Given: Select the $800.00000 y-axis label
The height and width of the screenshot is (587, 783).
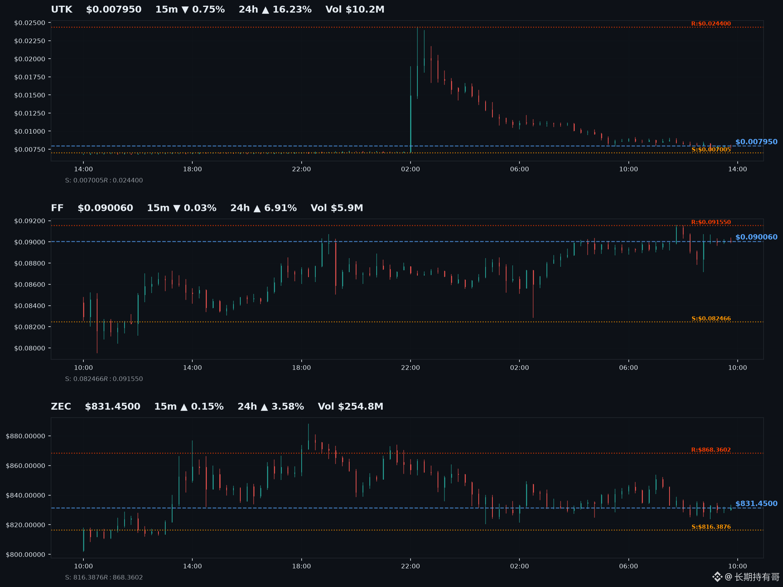Looking at the screenshot, I should [x=26, y=555].
